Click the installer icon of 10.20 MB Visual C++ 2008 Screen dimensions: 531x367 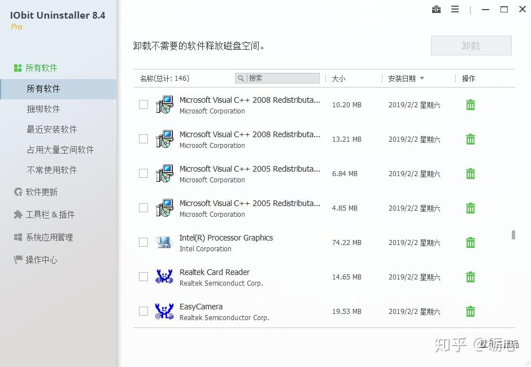point(164,104)
